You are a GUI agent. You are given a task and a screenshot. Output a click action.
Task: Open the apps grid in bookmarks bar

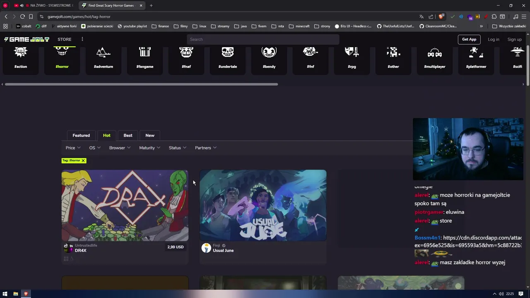(5, 26)
